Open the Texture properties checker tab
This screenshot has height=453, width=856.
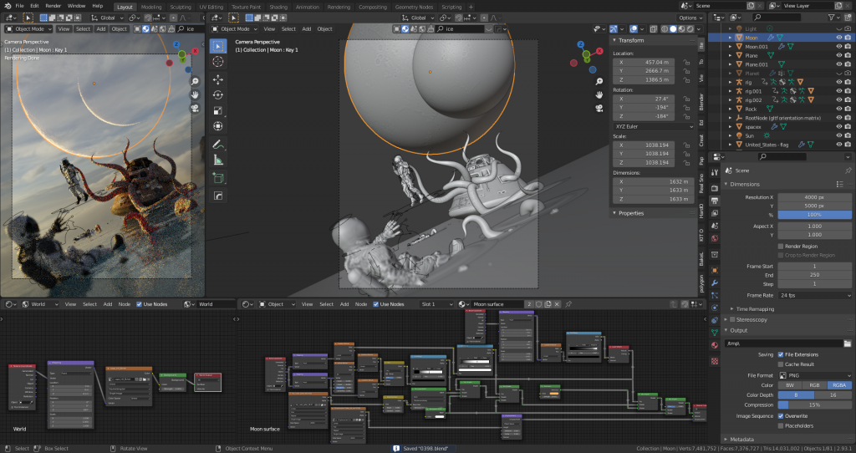click(x=715, y=361)
